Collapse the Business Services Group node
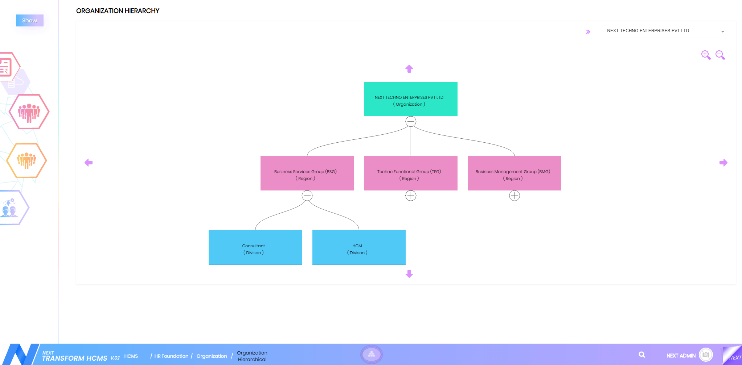 tap(307, 196)
